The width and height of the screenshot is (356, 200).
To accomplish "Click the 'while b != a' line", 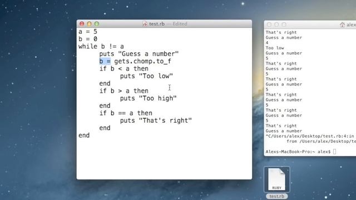I will [x=101, y=47].
